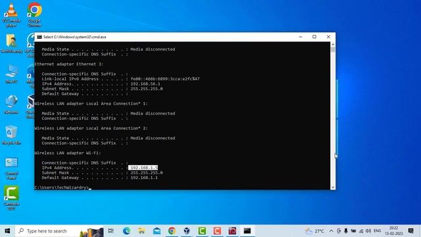Open green Camtasia icon on taskbar

pos(202,231)
